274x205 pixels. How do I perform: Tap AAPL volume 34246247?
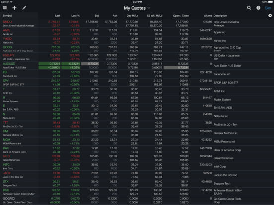[x=205, y=30]
